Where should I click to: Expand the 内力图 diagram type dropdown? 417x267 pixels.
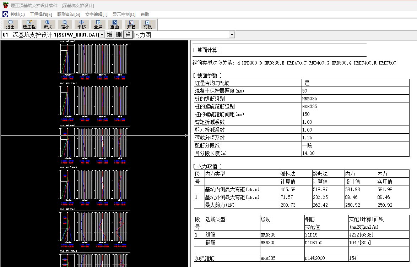(x=232, y=35)
